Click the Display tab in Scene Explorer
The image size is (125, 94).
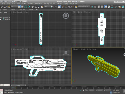click(5, 12)
